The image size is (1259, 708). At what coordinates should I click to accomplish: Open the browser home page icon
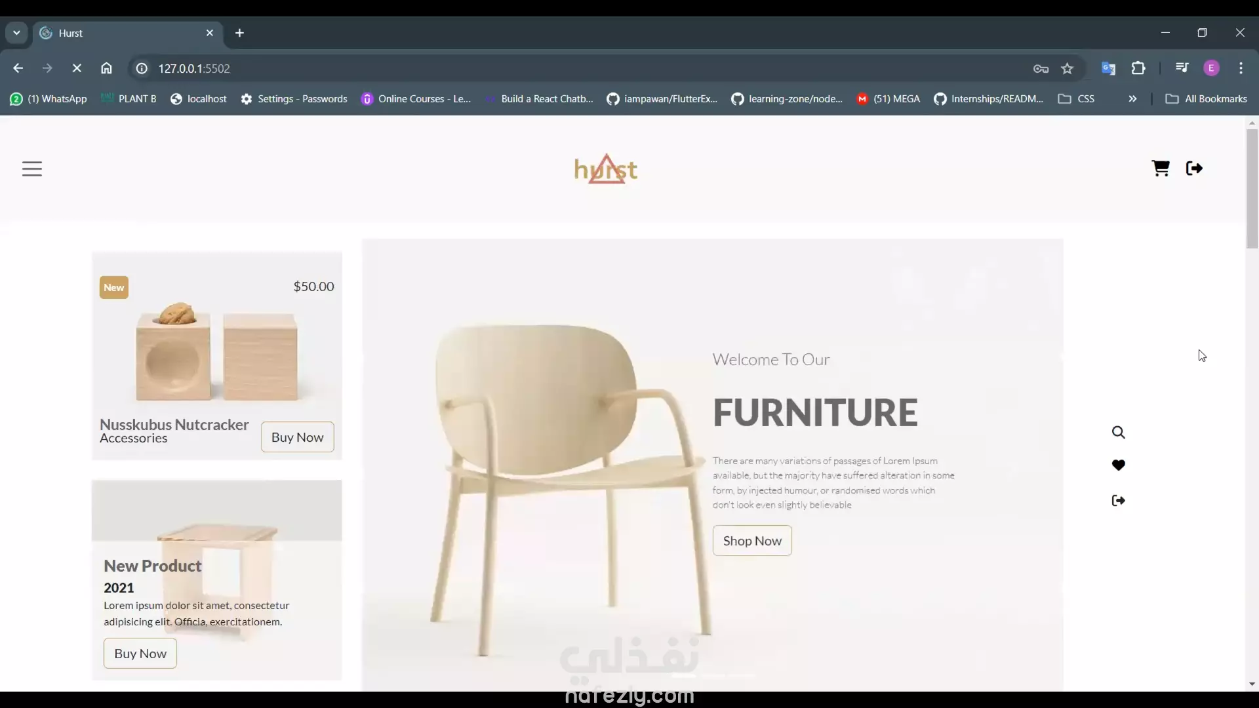106,68
